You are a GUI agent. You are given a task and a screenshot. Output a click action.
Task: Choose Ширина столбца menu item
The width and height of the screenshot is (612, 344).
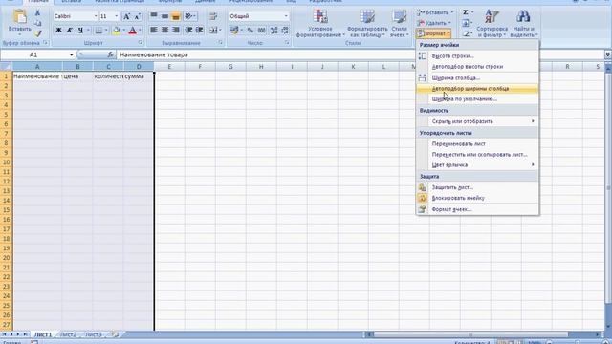[478, 78]
